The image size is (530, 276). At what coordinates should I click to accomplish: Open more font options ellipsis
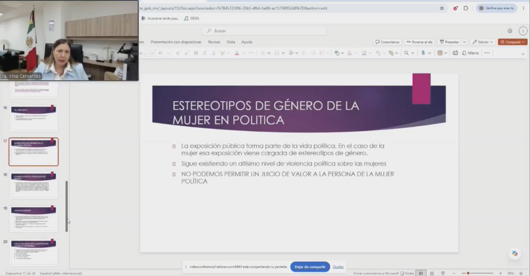click(x=251, y=53)
